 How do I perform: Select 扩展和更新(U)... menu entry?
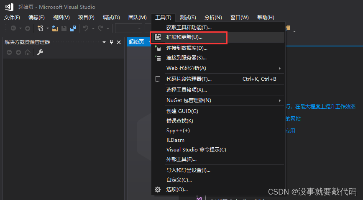point(218,37)
